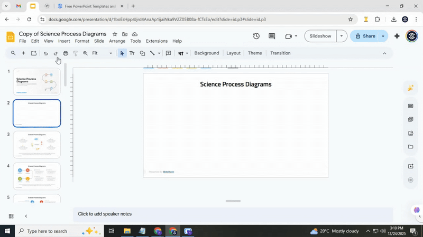
Task: Select the text box tool
Action: (132, 53)
